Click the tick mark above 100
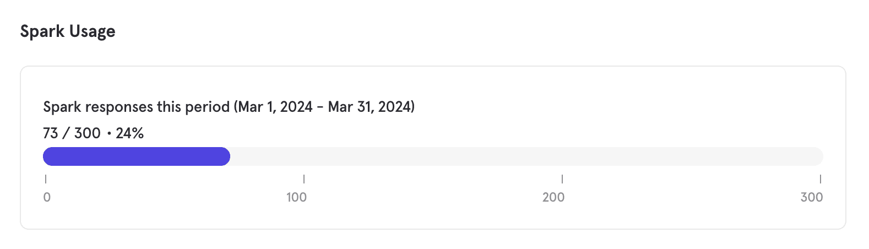The height and width of the screenshot is (249, 869). tap(304, 179)
